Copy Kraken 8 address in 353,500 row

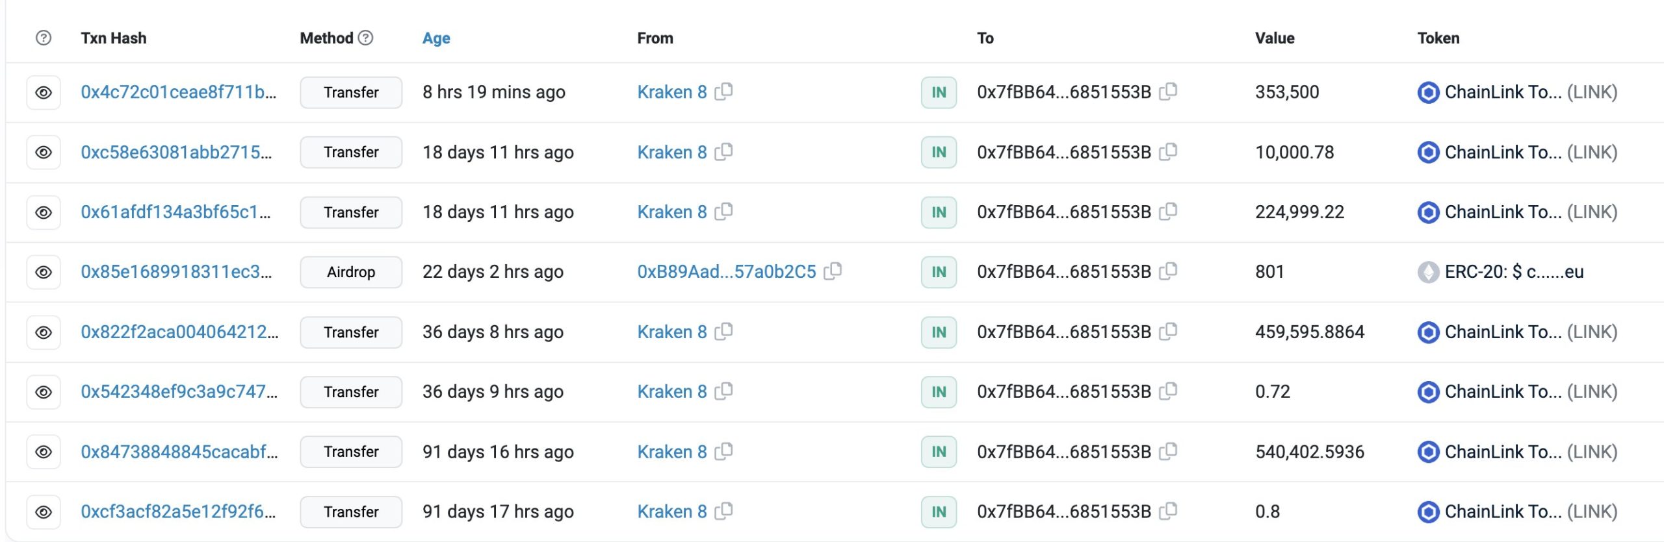724,92
